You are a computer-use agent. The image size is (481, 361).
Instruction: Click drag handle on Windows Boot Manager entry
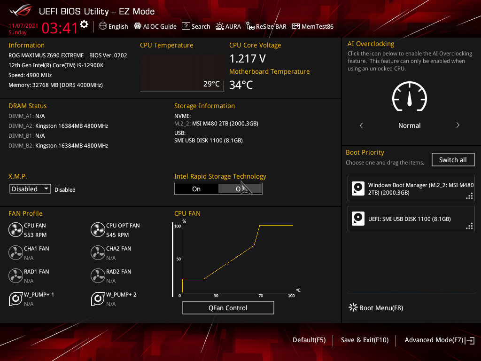469,196
